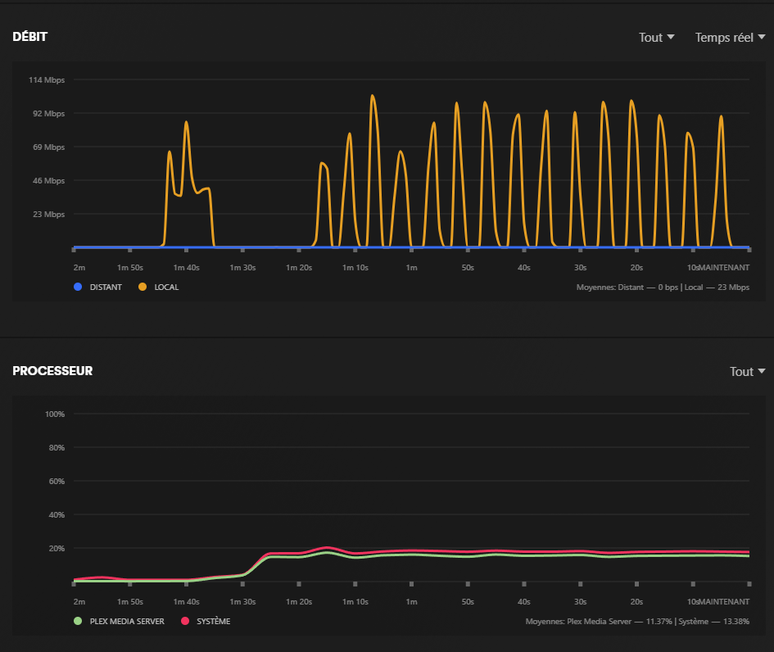This screenshot has height=652, width=774.
Task: Select the 1m marker on Processeur timeline
Action: click(411, 602)
